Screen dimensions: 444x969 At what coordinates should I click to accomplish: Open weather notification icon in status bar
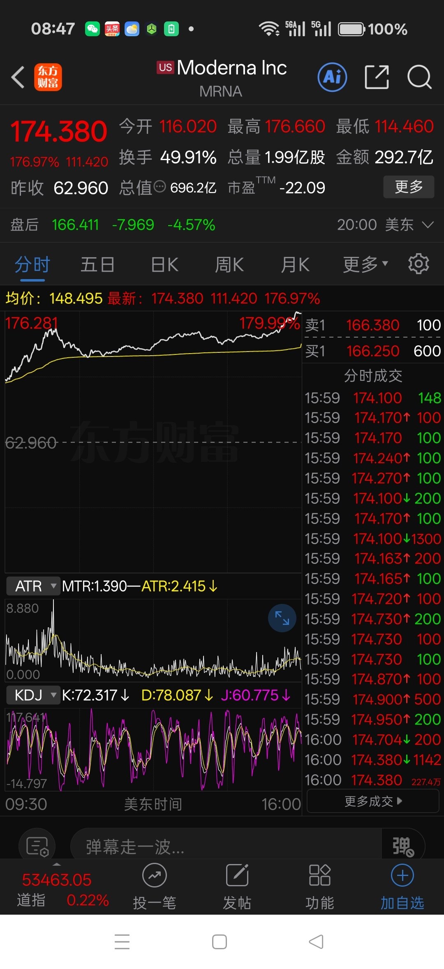pyautogui.click(x=132, y=29)
